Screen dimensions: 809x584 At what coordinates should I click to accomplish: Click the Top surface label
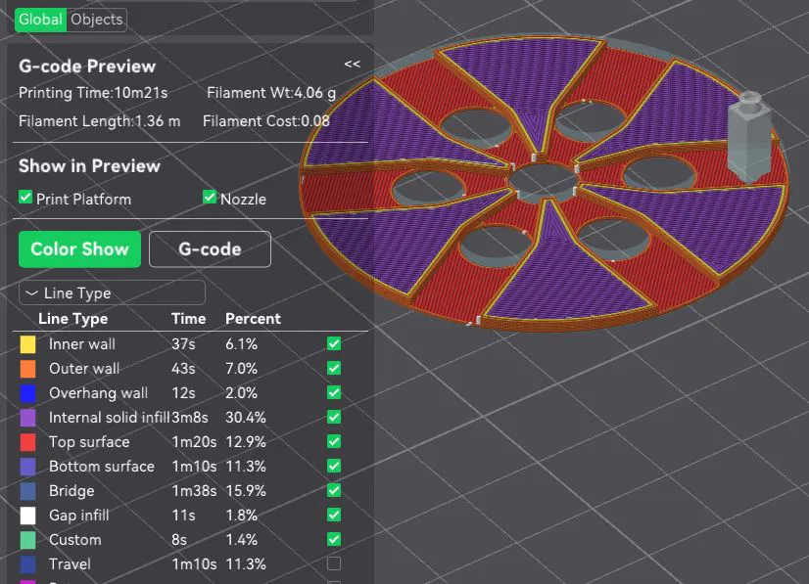[89, 442]
